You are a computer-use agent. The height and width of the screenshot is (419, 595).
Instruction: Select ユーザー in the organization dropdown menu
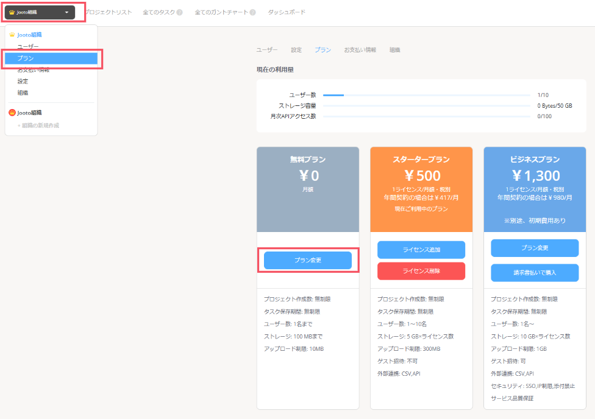pos(28,47)
